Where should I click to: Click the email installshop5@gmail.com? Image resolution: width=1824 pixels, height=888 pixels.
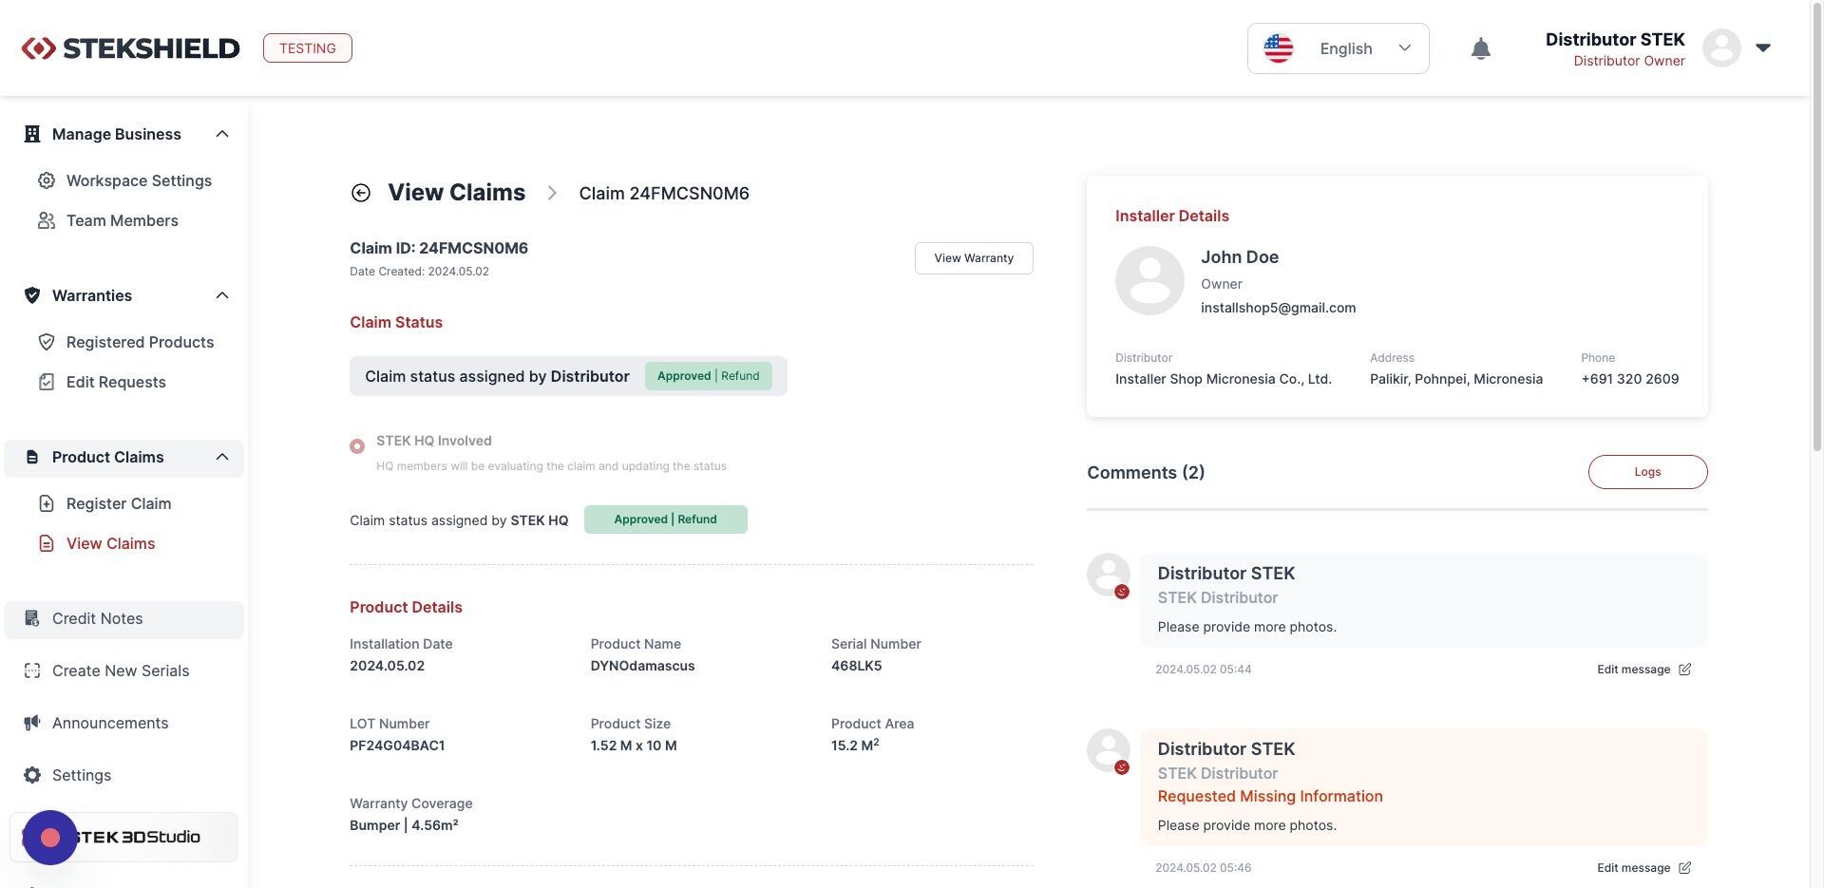coord(1278,308)
